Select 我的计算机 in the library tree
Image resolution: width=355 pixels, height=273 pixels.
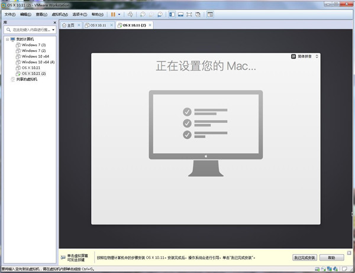pos(25,39)
